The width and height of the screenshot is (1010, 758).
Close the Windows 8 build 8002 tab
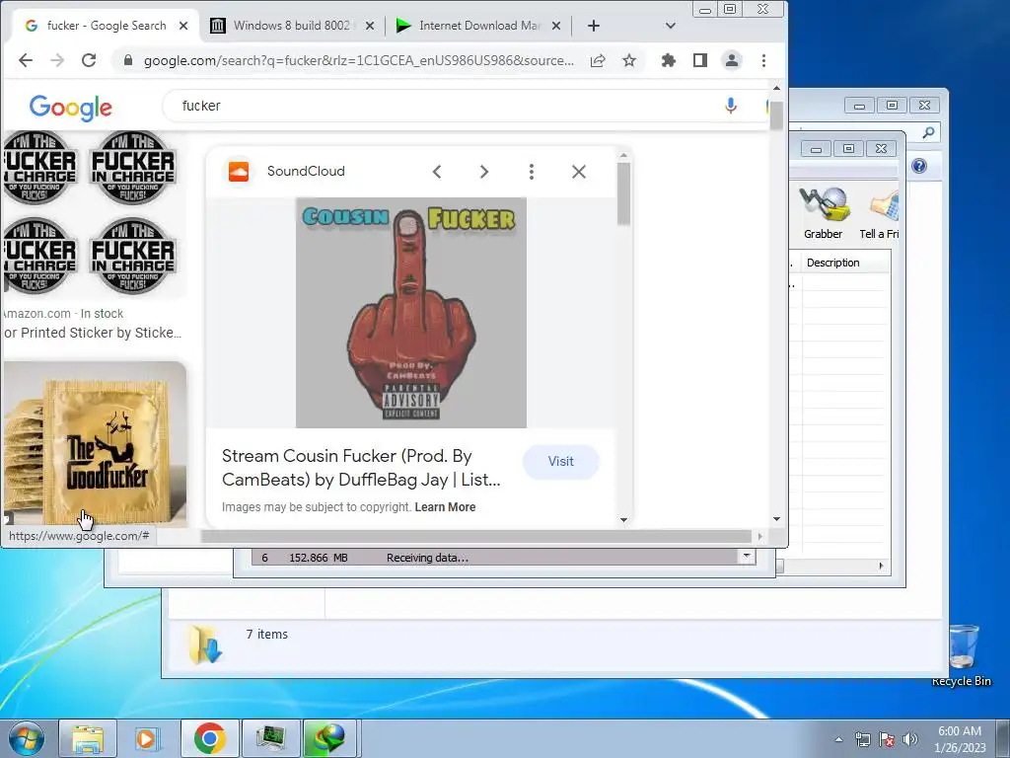coord(370,26)
